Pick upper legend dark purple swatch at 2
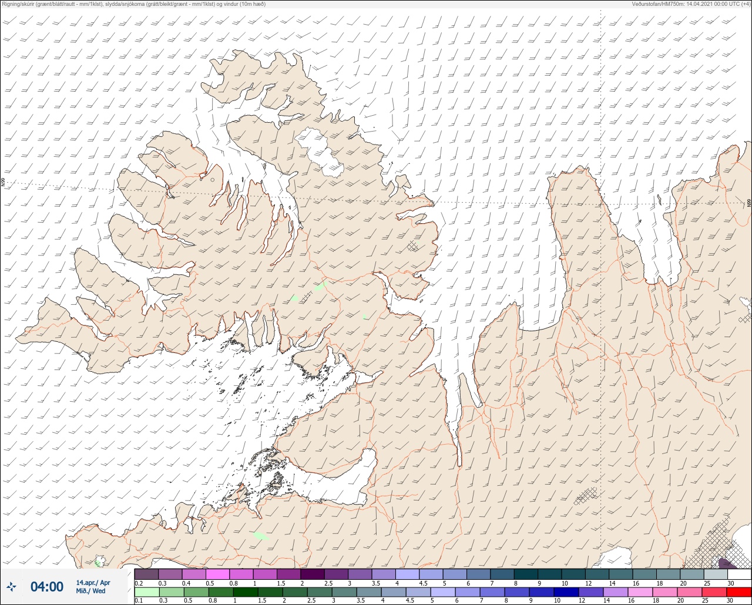752x605 pixels. [x=312, y=574]
